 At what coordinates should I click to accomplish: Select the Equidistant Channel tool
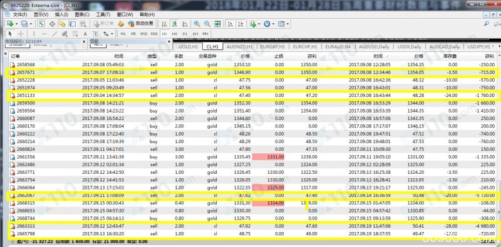pos(65,34)
